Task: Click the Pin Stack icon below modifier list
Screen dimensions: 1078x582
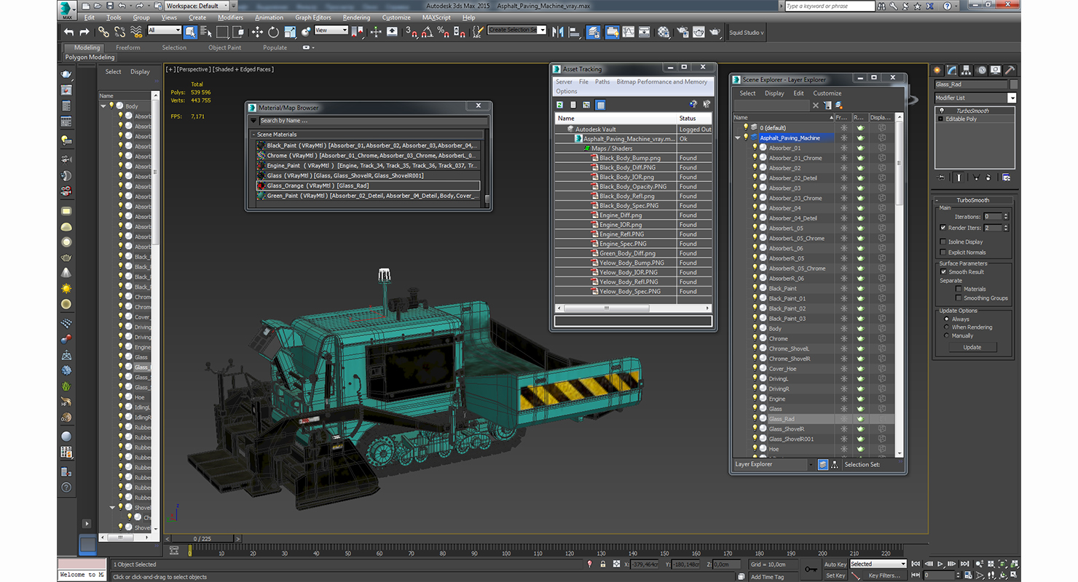Action: point(941,177)
